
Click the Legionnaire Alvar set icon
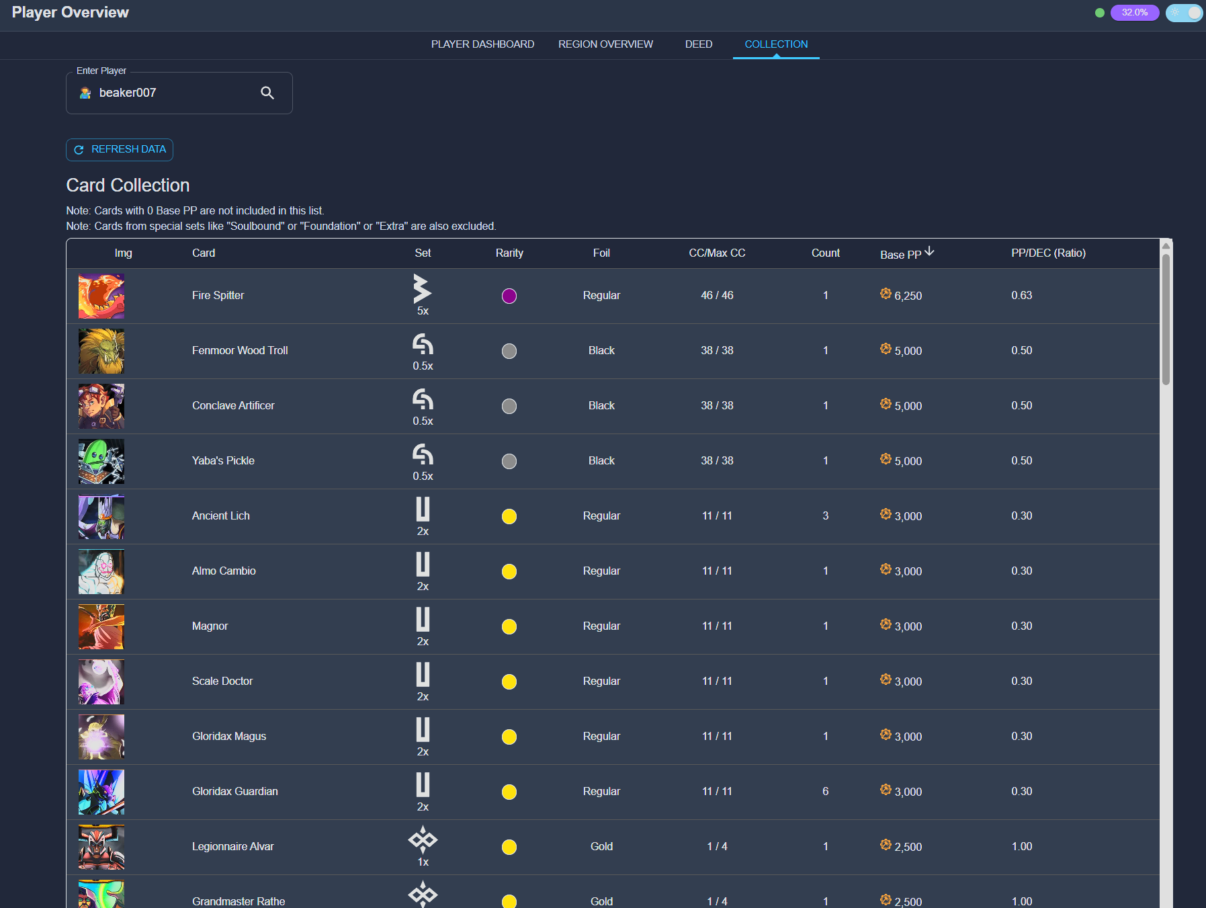[x=423, y=839]
